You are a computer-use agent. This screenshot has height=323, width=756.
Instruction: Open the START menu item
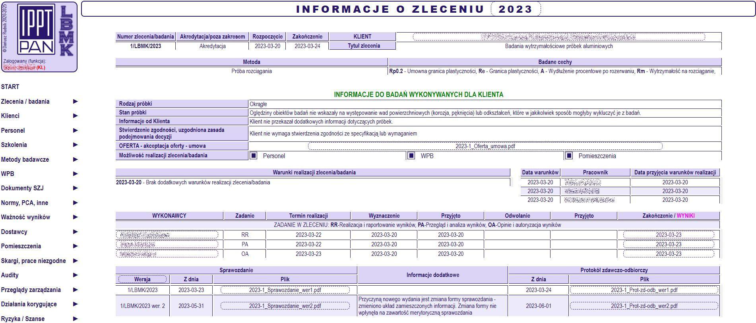(10, 87)
